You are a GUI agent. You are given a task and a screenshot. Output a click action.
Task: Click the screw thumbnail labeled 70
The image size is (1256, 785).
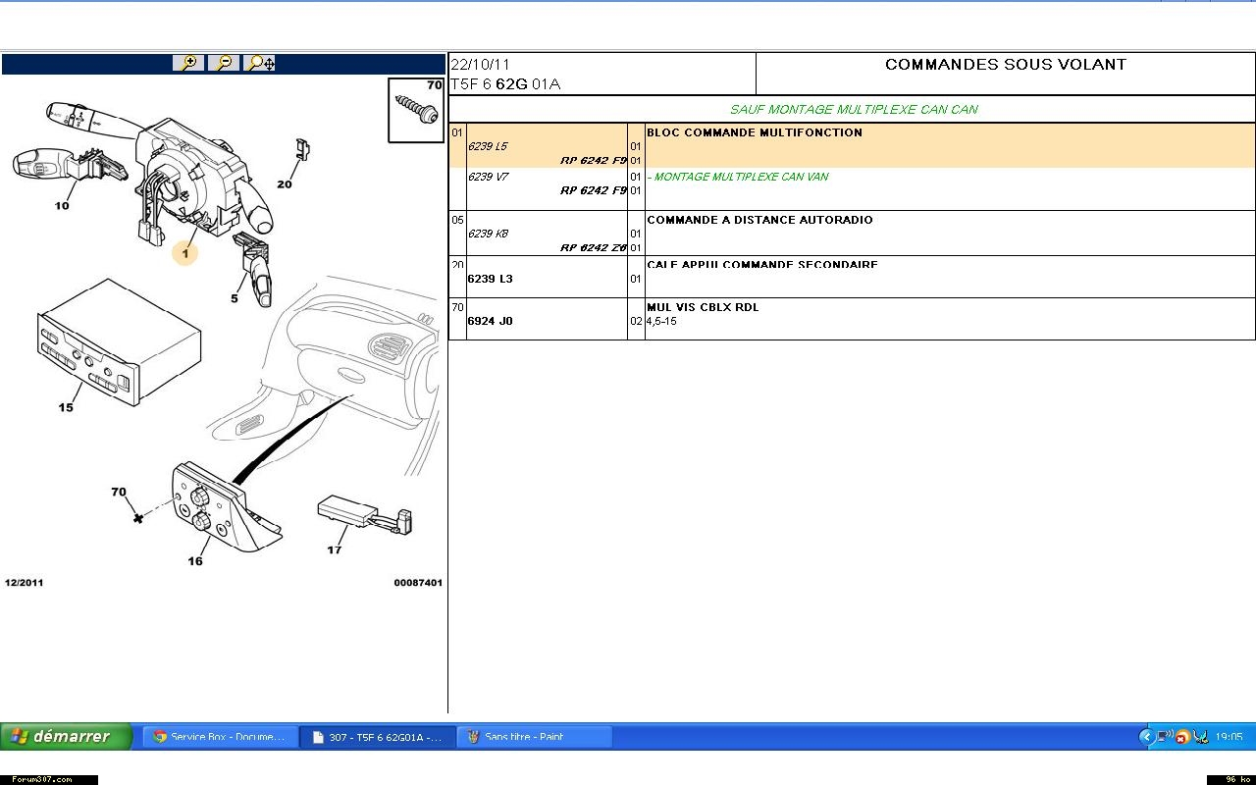416,110
